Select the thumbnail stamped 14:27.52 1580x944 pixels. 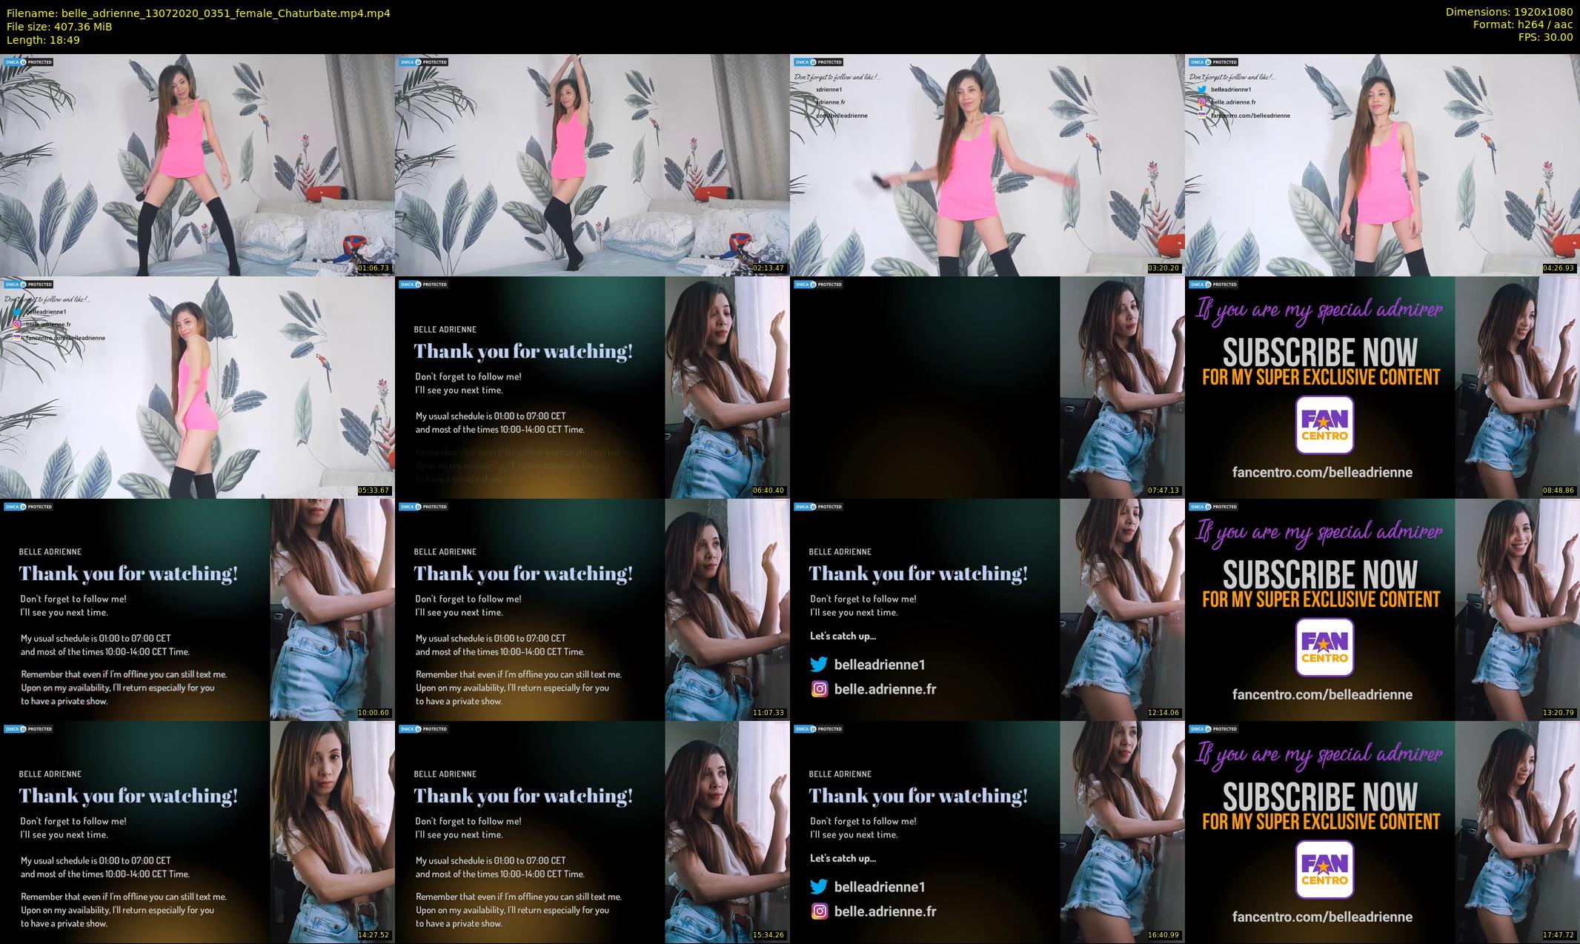point(197,831)
